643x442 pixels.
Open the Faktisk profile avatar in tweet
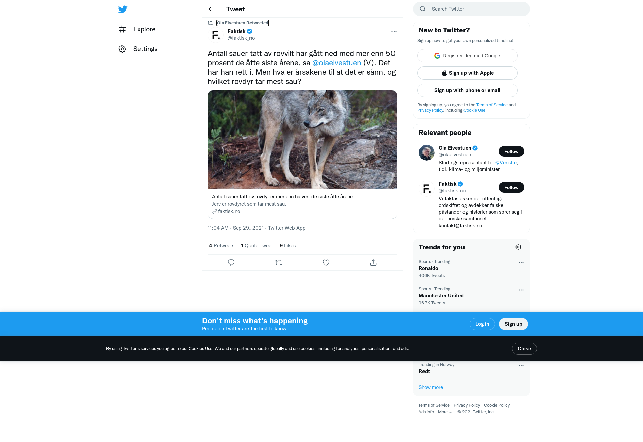click(216, 35)
